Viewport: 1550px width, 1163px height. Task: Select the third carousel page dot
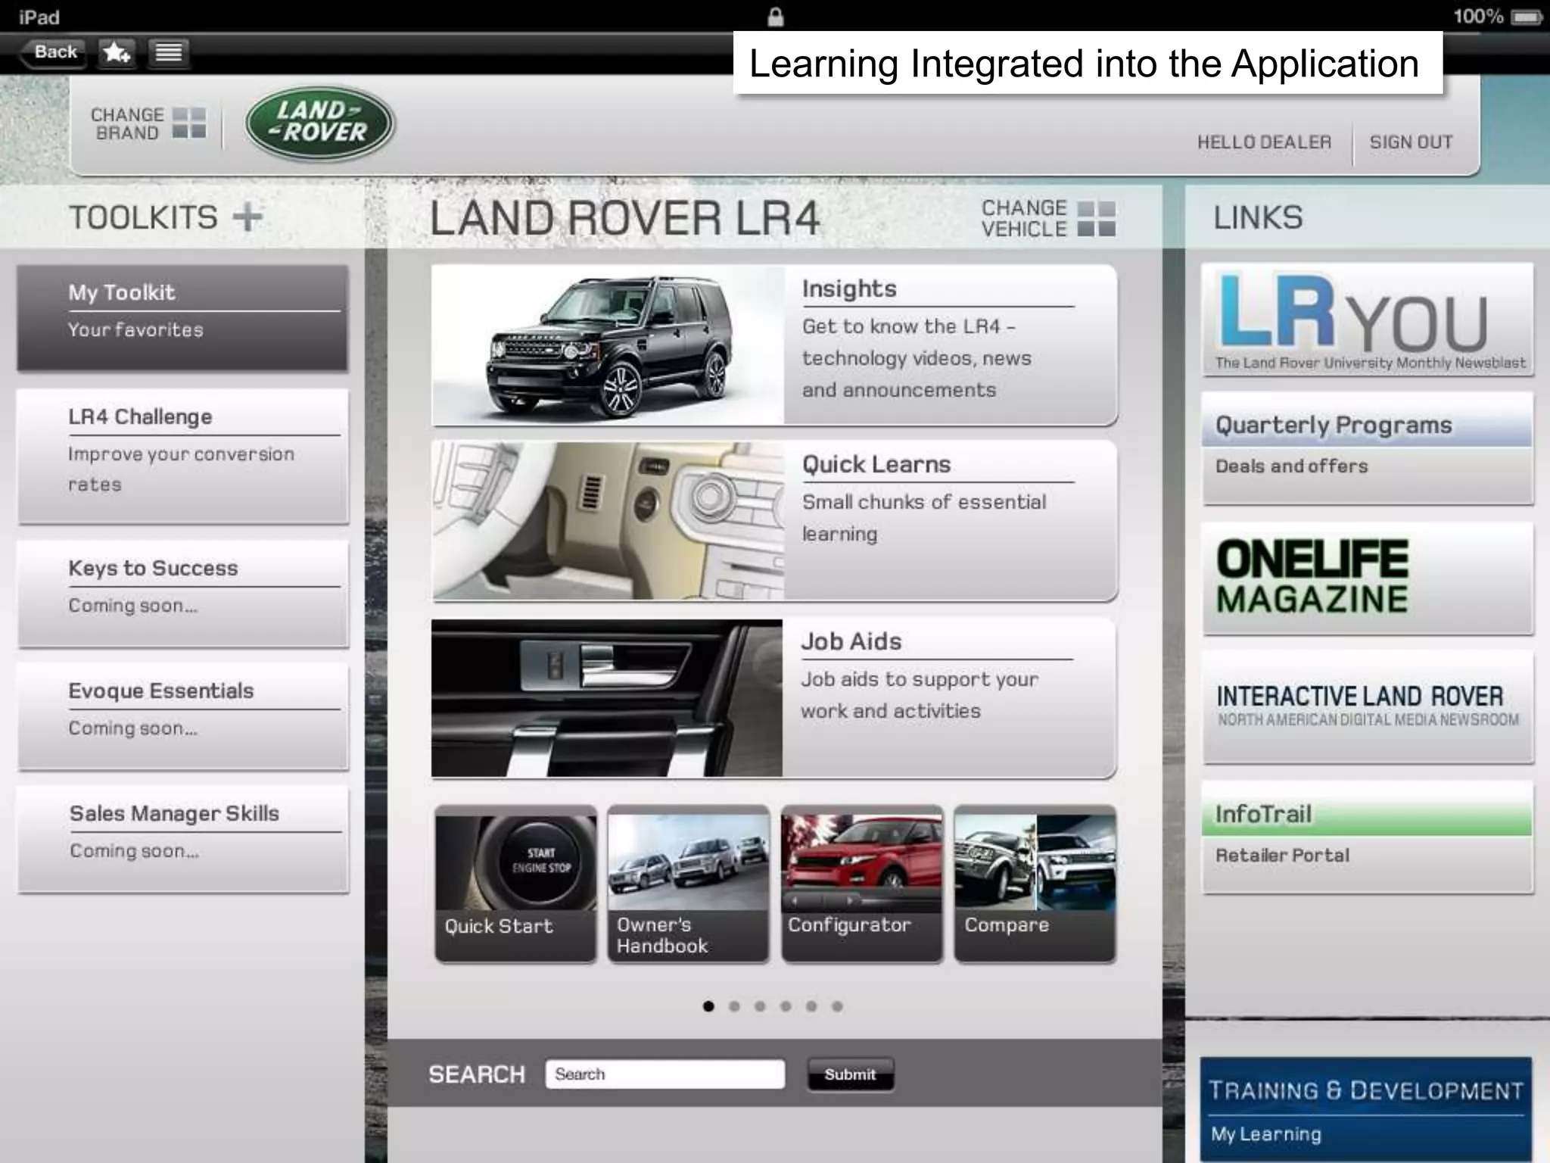tap(760, 1006)
